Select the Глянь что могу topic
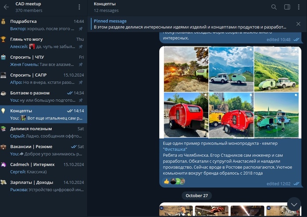 pos(43,43)
